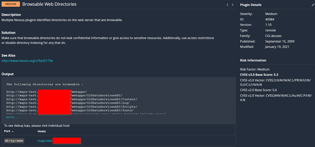Sort by the Port column header
The height and width of the screenshot is (147, 315).
click(7, 131)
